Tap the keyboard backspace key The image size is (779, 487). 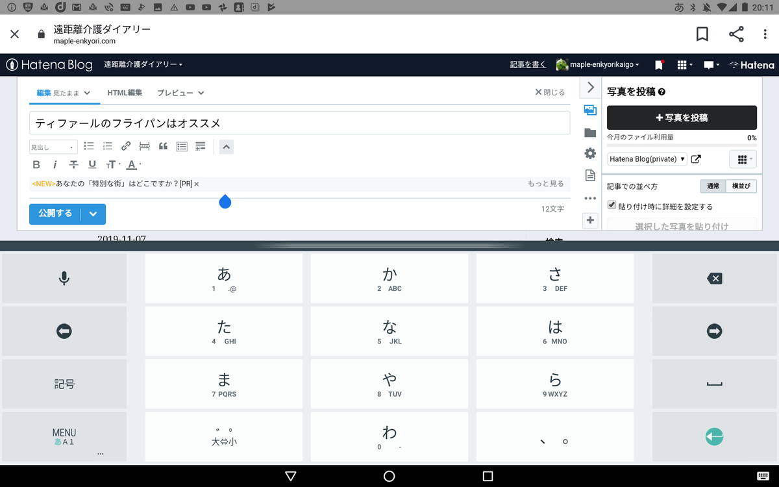click(714, 279)
